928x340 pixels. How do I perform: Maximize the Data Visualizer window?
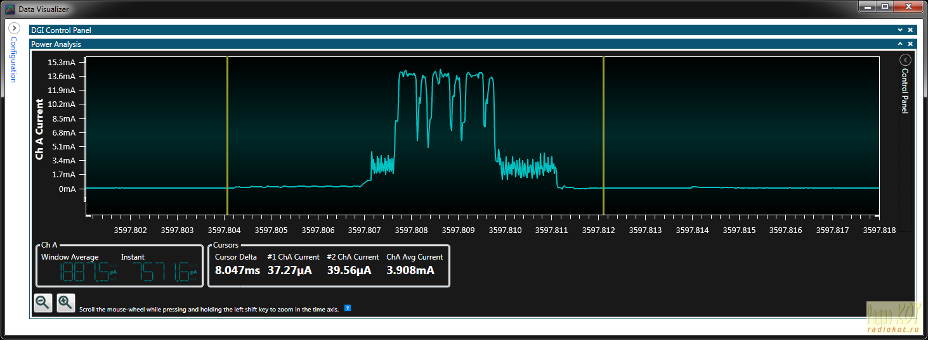(x=884, y=6)
